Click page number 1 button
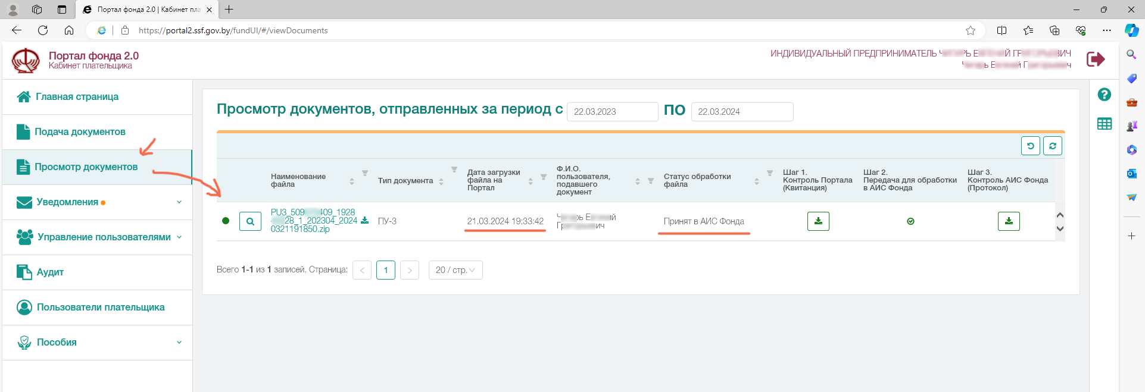This screenshot has height=392, width=1145. [x=385, y=270]
